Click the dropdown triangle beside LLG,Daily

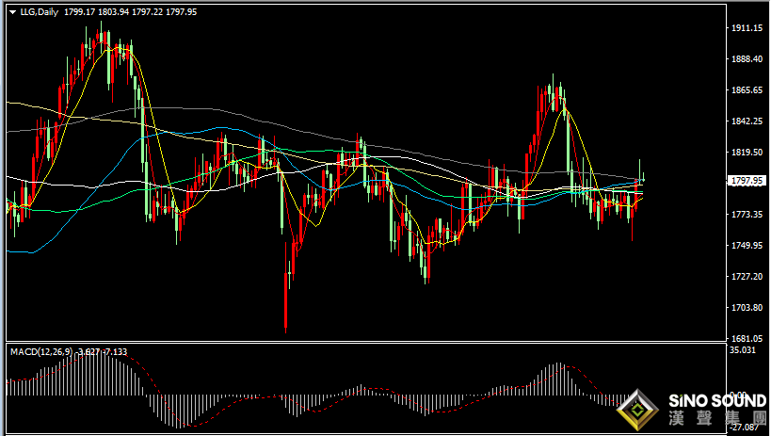coord(11,11)
